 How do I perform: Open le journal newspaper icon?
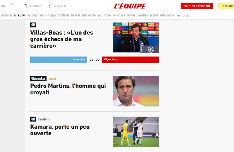tap(25, 6)
